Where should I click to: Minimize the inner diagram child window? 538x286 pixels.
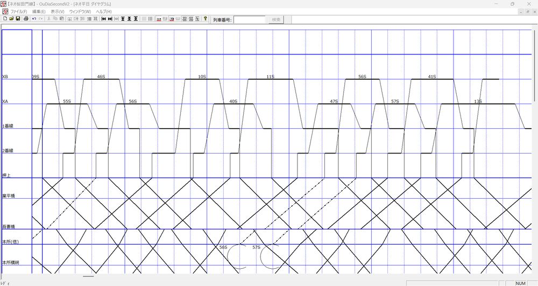(x=520, y=11)
